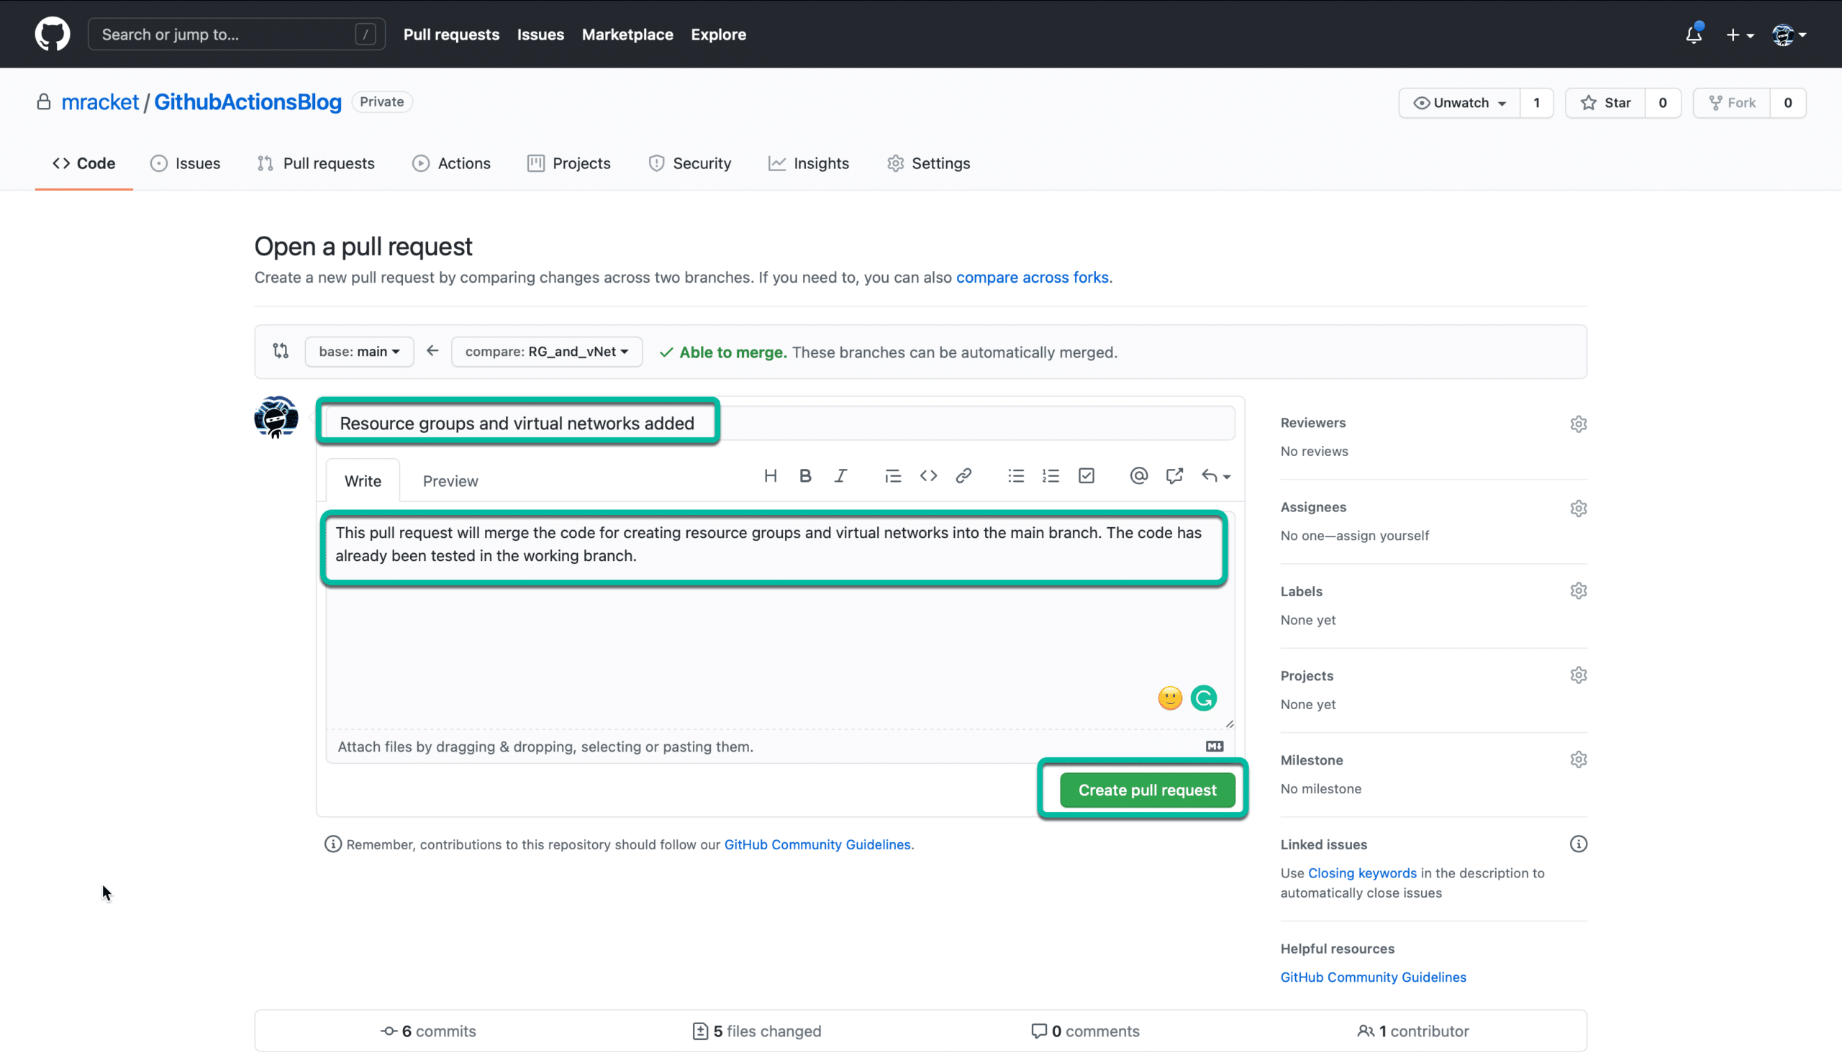Mention a user with @ icon
This screenshot has width=1842, height=1063.
1138,476
